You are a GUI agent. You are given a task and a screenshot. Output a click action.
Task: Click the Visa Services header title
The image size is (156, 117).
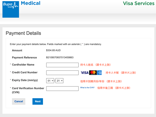tap(139, 3)
